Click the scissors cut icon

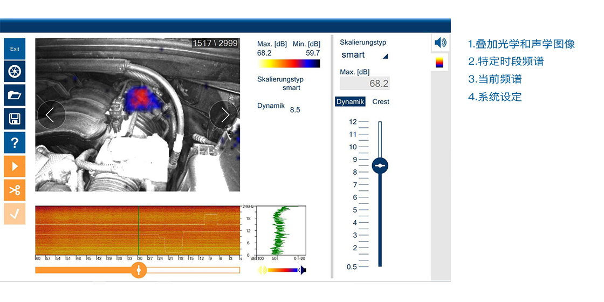[15, 190]
